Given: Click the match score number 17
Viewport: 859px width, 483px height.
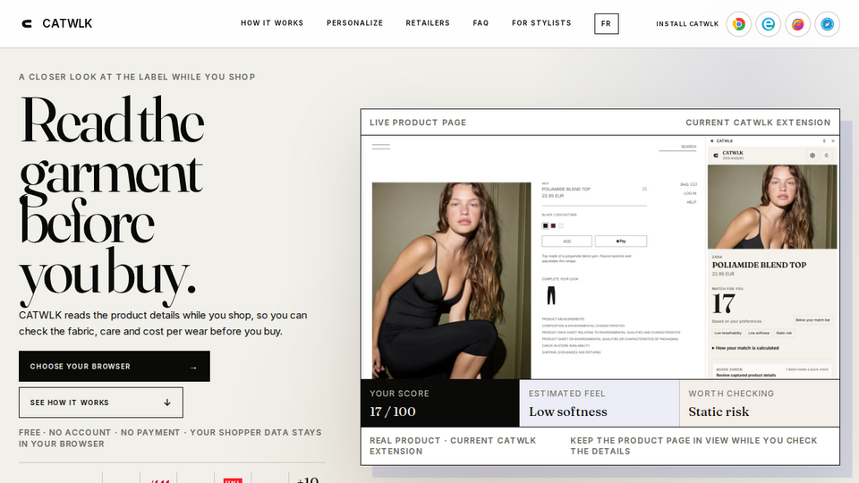Looking at the screenshot, I should (723, 303).
